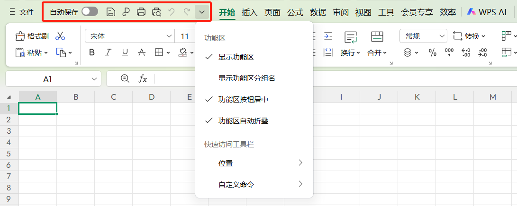The height and width of the screenshot is (206, 517).
Task: Click the Fill Color bucket icon
Action: click(183, 52)
